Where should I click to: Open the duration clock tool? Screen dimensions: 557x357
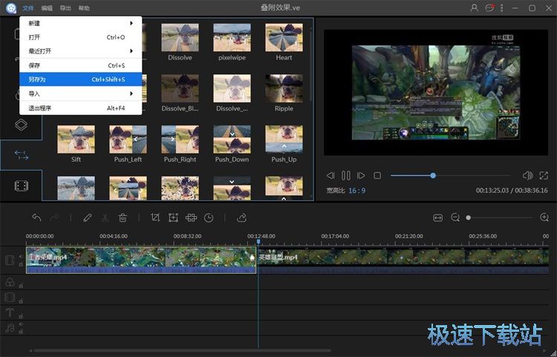(209, 217)
